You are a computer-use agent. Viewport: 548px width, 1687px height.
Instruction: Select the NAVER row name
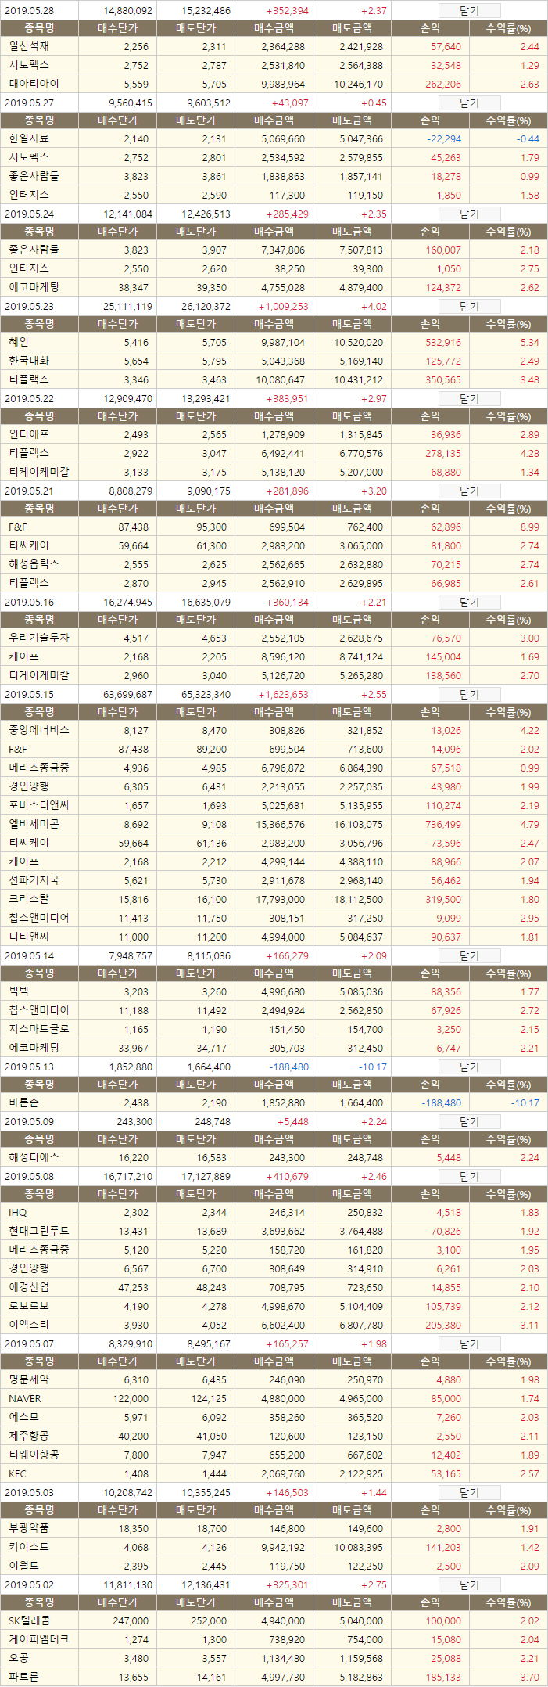pos(25,1398)
